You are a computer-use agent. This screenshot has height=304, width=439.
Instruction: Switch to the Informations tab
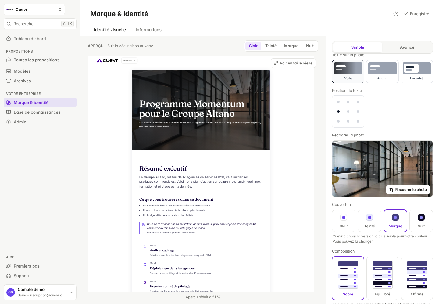(x=148, y=30)
